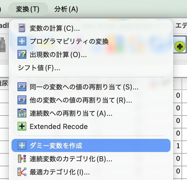Click the green plus icon for Extended Recode
The height and width of the screenshot is (180, 187).
pos(22,126)
